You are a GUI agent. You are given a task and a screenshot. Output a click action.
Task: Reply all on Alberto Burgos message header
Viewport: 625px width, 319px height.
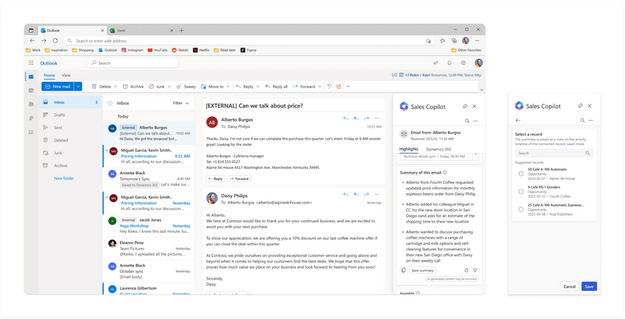356,118
